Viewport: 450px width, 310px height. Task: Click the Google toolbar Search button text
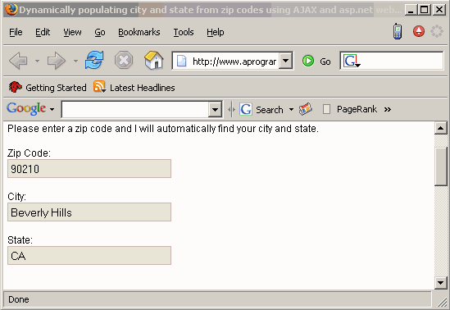click(x=269, y=110)
